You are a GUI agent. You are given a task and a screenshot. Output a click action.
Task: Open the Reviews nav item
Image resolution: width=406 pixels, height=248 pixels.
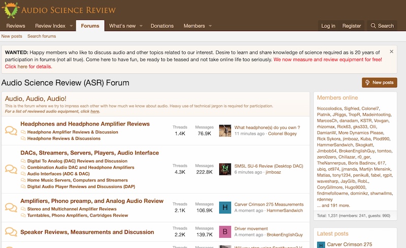pos(16,26)
